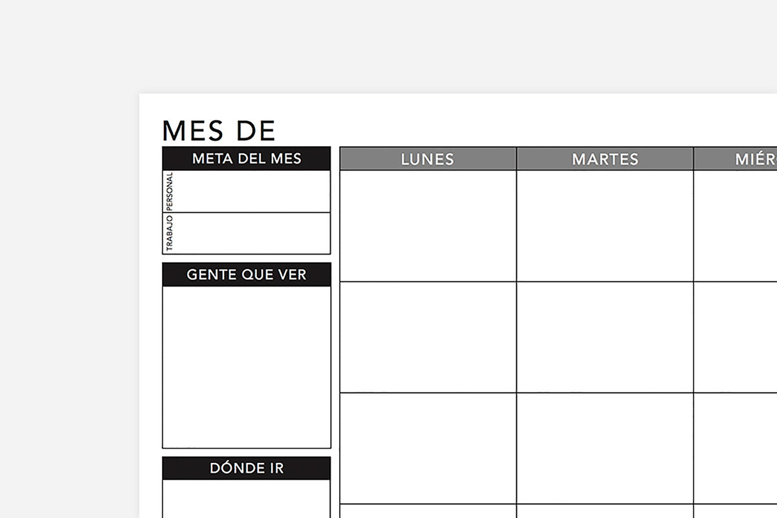The height and width of the screenshot is (518, 777).
Task: Click the first week cell under LUNES
Action: (428, 226)
